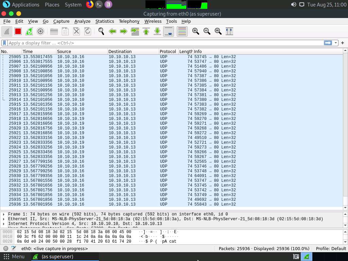This screenshot has height=261, width=348.
Task: Open the Help menu
Action: click(x=186, y=21)
